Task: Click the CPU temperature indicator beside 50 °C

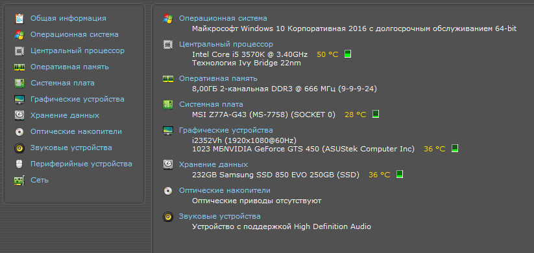Action: point(348,54)
